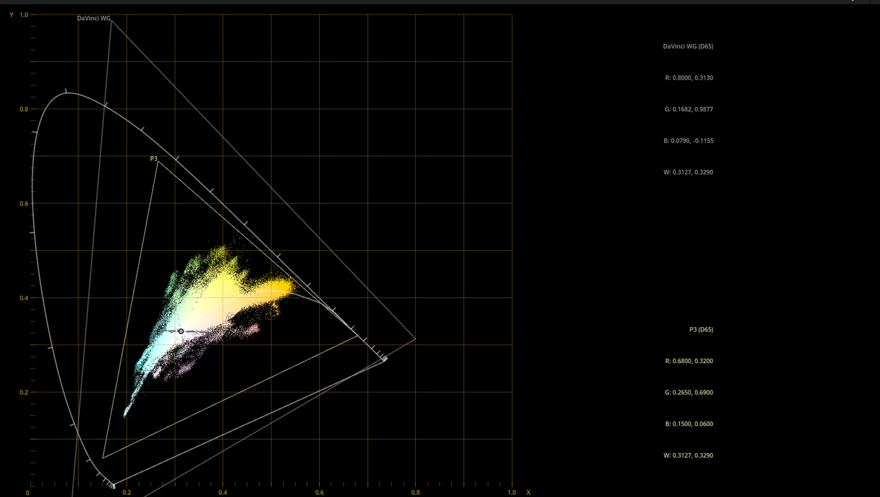Click the 'P3' label at the yellow triangle apex
Viewport: 880px width, 497px height.
(x=154, y=159)
